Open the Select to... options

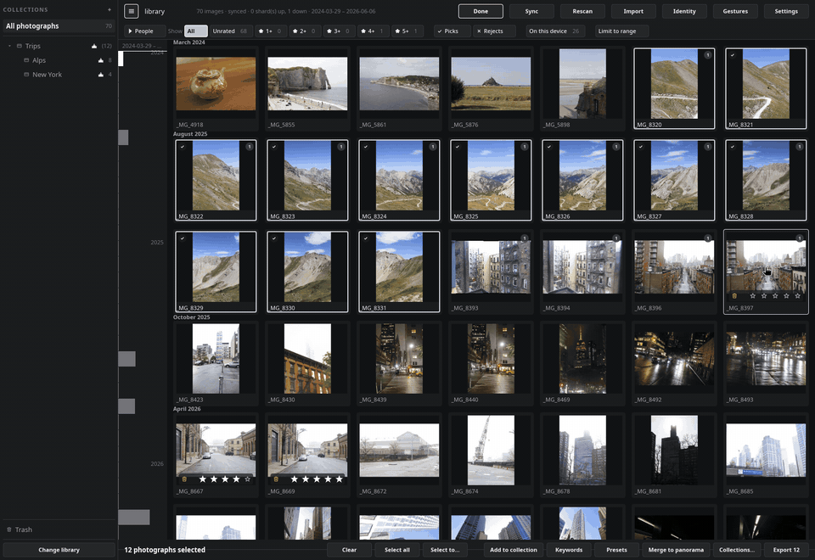[x=445, y=550]
